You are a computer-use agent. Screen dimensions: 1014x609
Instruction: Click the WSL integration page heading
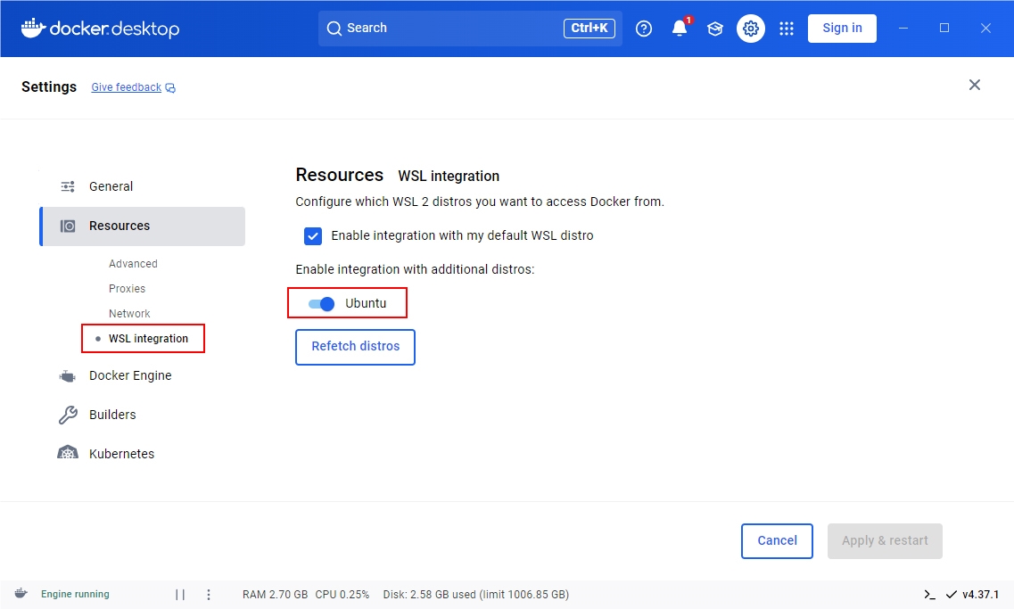click(449, 176)
